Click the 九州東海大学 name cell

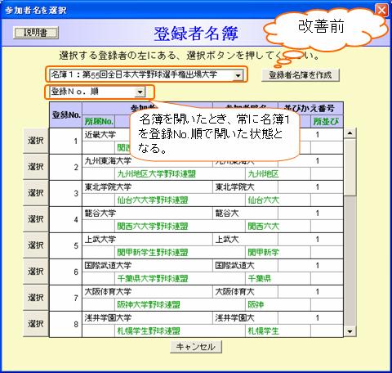click(x=147, y=161)
